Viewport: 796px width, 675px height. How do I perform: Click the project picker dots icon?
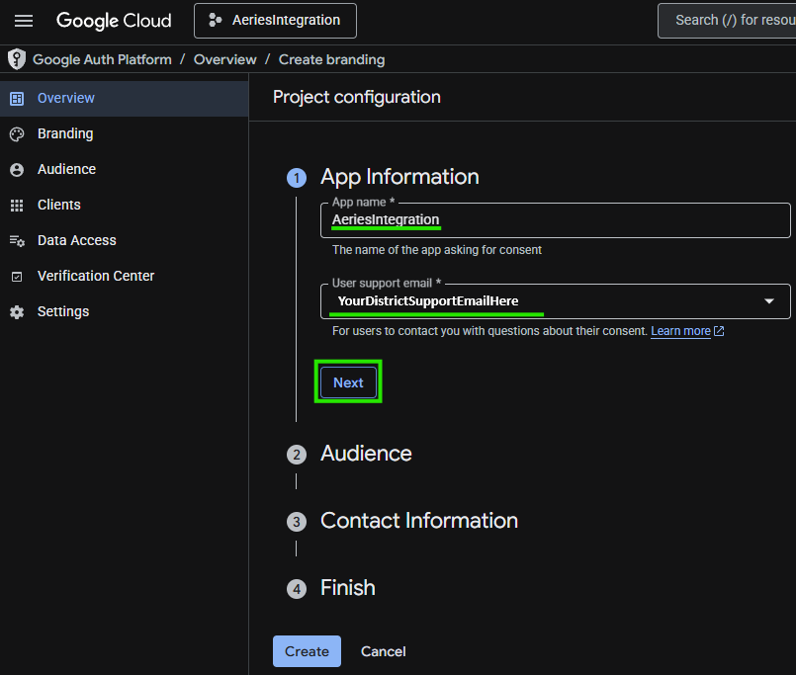(216, 21)
